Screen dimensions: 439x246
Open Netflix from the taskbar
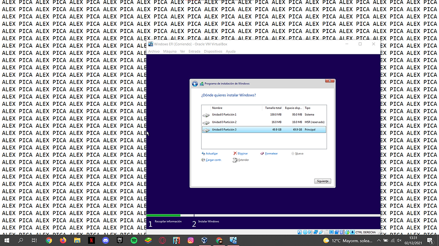tap(91, 240)
